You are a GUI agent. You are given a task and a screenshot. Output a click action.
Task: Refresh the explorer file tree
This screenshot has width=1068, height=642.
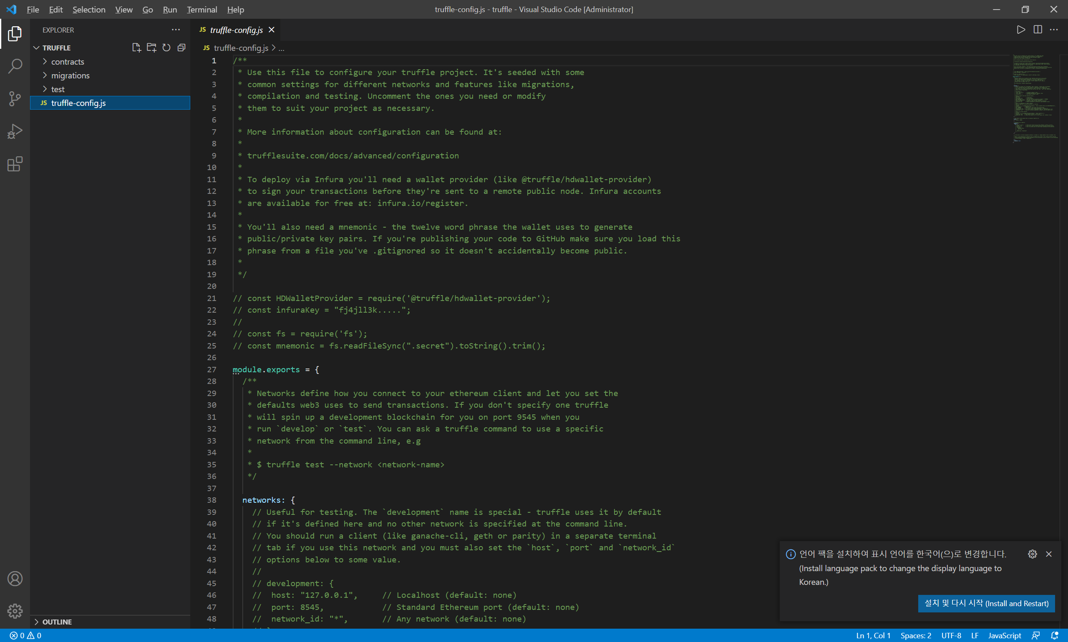tap(166, 48)
